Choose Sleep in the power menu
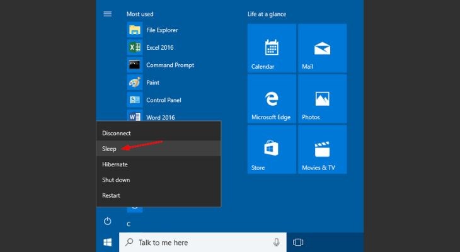Screen dimensions: 460x252 (x=158, y=149)
